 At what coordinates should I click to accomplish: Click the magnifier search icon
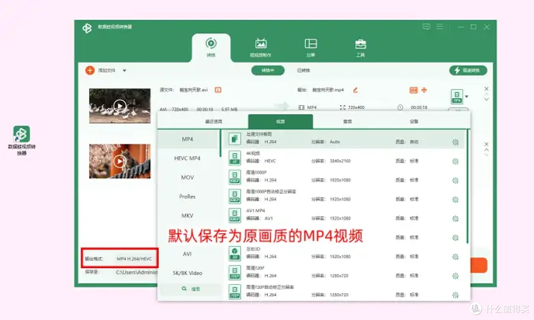click(184, 288)
